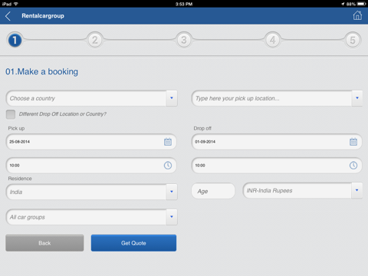This screenshot has width=368, height=276.
Task: Select step 5 circle in progress bar
Action: [x=353, y=40]
